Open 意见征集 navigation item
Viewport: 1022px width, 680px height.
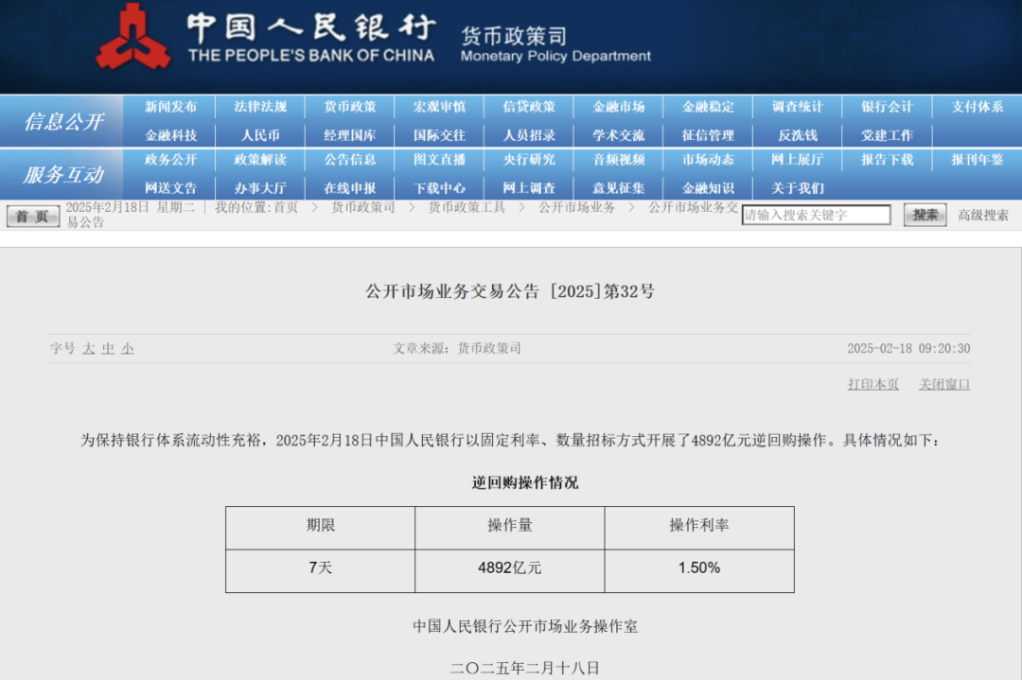coord(619,188)
